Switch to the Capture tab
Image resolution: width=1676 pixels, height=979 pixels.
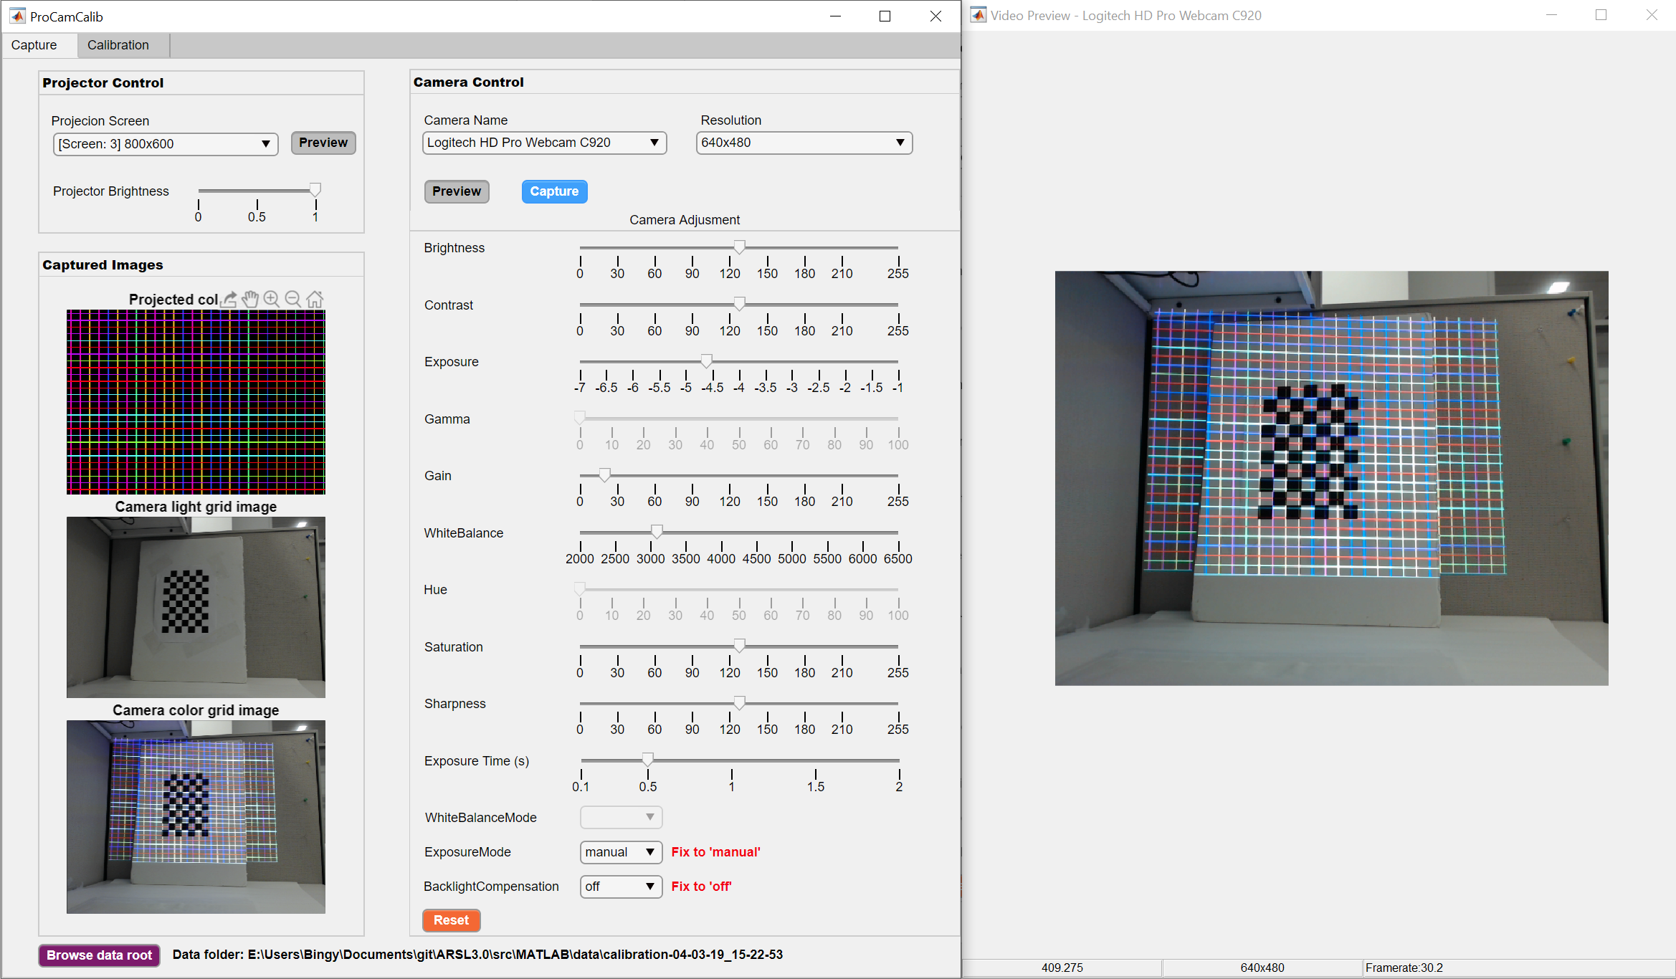tap(35, 44)
